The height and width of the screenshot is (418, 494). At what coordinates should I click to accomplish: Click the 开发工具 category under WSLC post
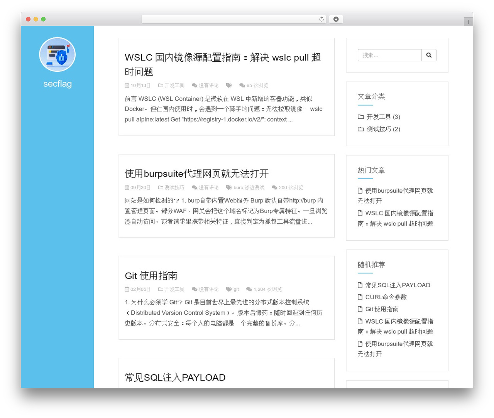click(x=174, y=86)
